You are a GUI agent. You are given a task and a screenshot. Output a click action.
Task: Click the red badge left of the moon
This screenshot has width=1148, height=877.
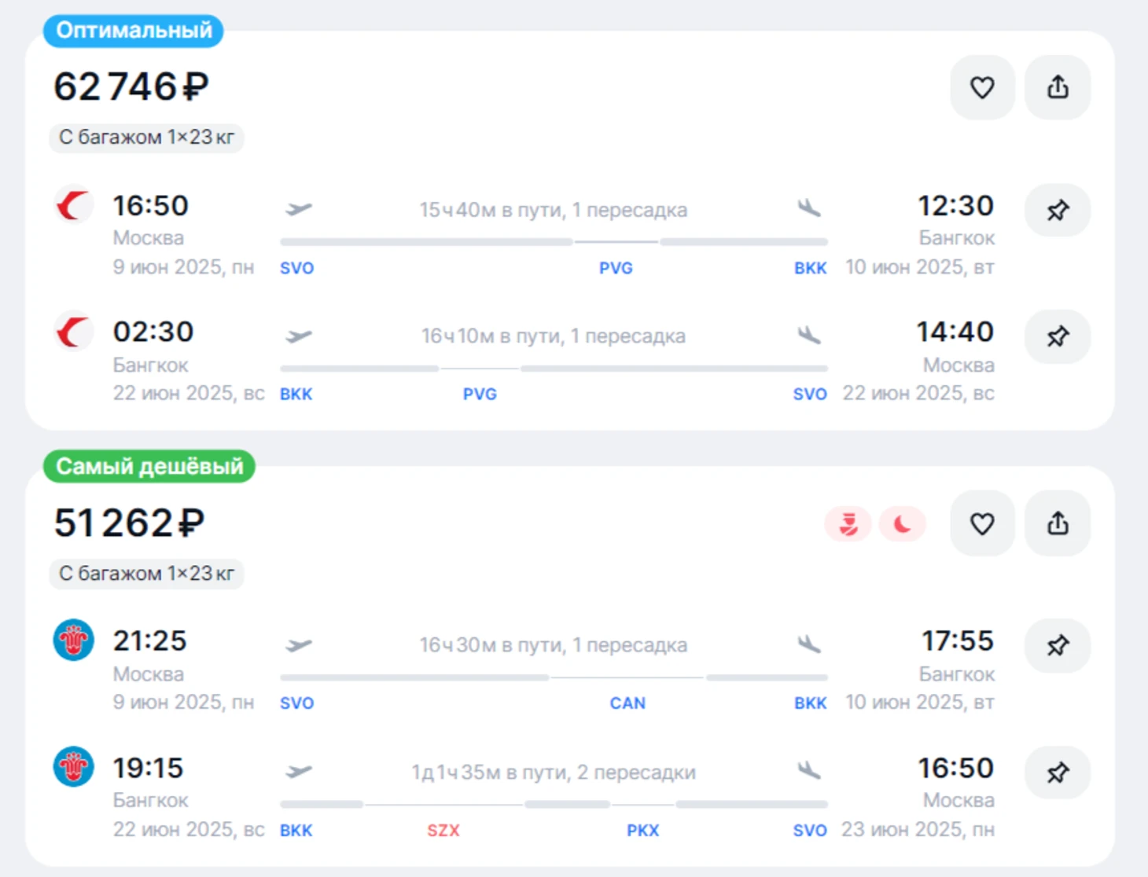pyautogui.click(x=848, y=524)
